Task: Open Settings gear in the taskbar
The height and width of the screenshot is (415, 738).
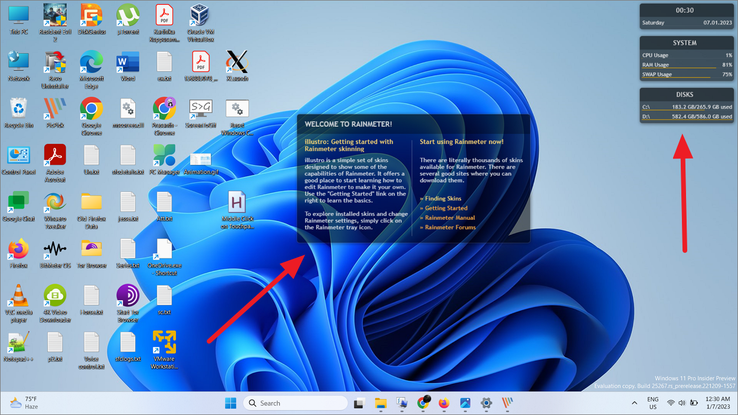Action: (486, 403)
